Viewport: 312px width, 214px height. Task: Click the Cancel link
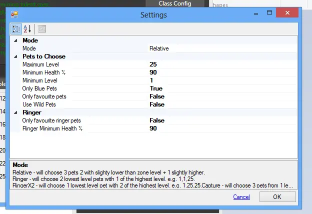pyautogui.click(x=241, y=197)
